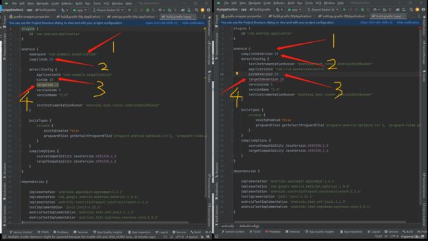
Task: Open App Quality Insights in the right window
Action: [x=319, y=231]
